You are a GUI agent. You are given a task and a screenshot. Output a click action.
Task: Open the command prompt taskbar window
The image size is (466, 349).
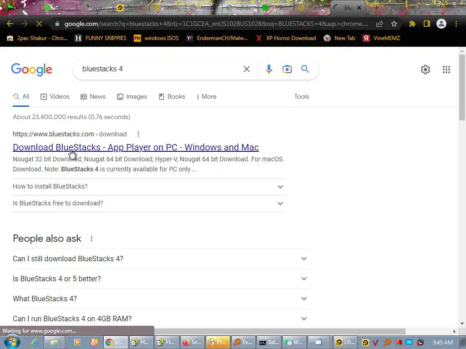point(268,343)
